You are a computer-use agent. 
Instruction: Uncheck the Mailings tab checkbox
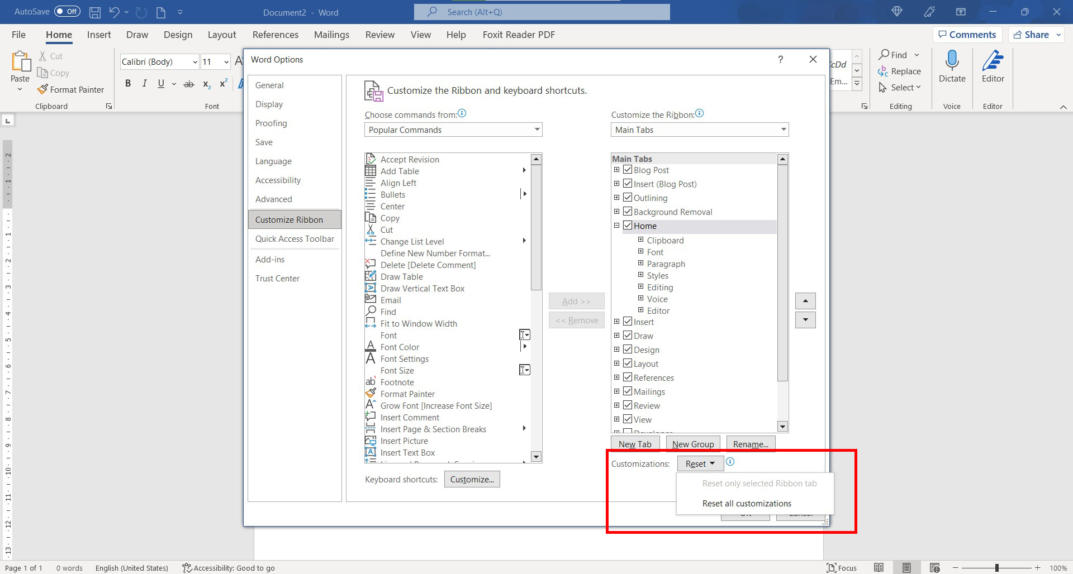point(628,391)
